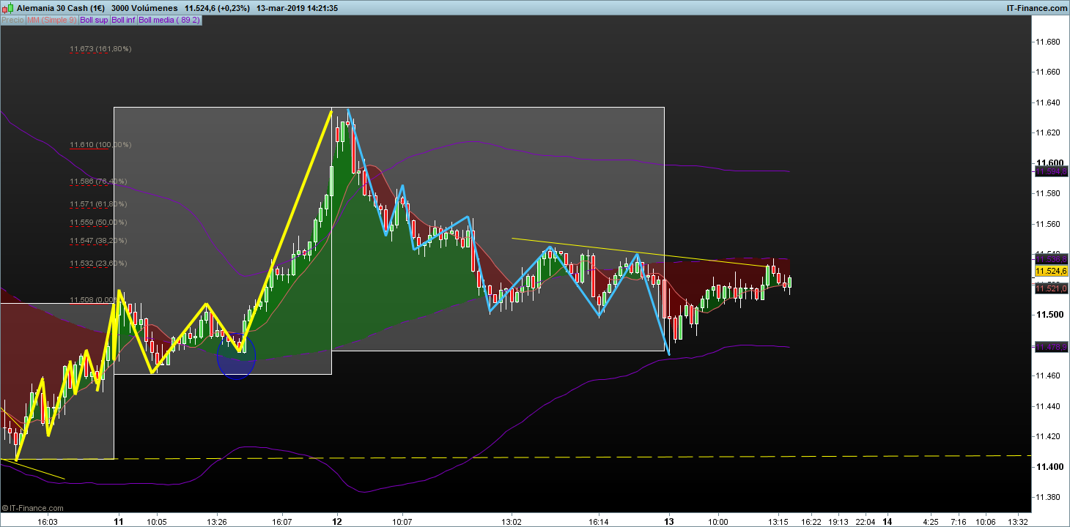Select the Precio indicator label
This screenshot has height=527, width=1070.
click(12, 20)
